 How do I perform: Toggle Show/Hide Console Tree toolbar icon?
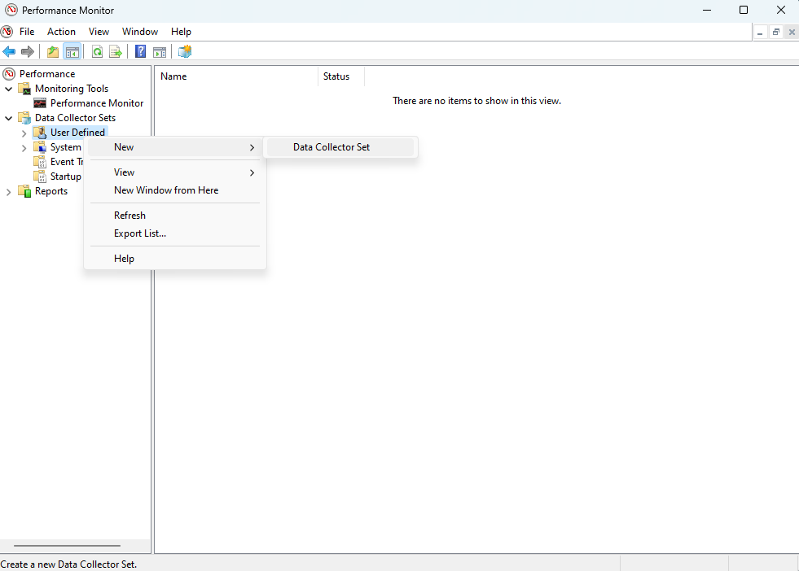click(x=72, y=52)
